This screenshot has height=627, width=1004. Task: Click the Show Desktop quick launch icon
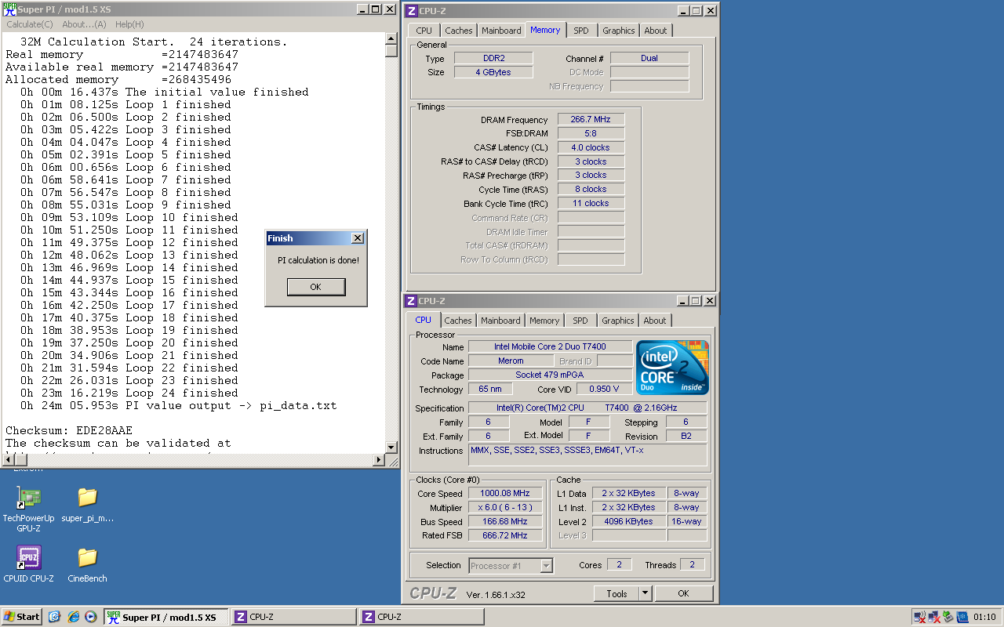pyautogui.click(x=55, y=617)
